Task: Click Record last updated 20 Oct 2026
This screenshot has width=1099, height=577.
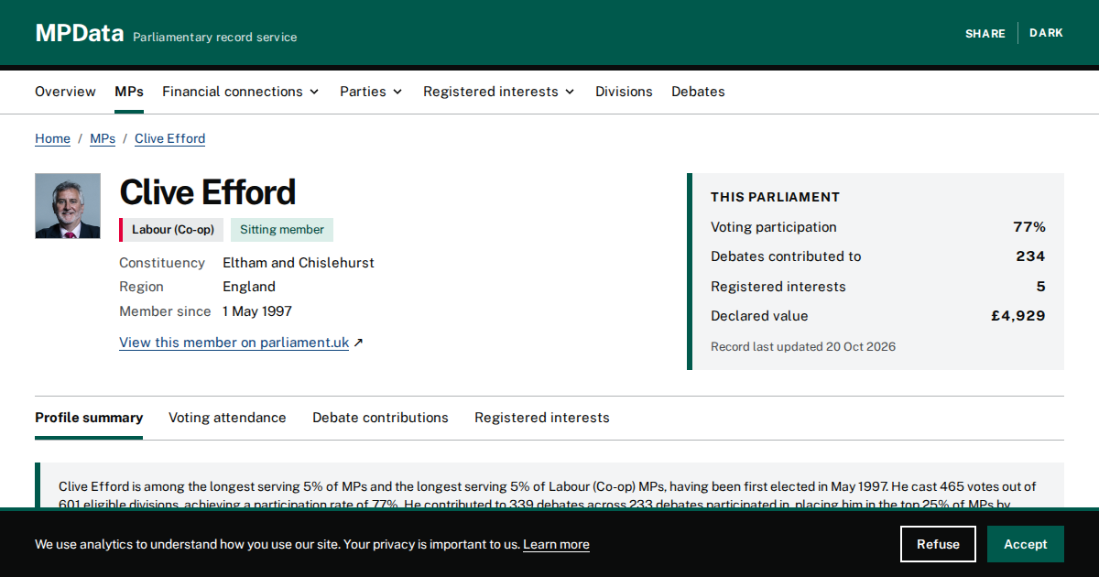Action: [x=803, y=347]
